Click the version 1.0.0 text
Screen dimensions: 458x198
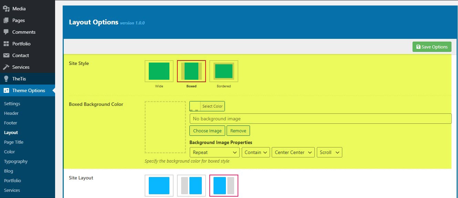tap(133, 23)
